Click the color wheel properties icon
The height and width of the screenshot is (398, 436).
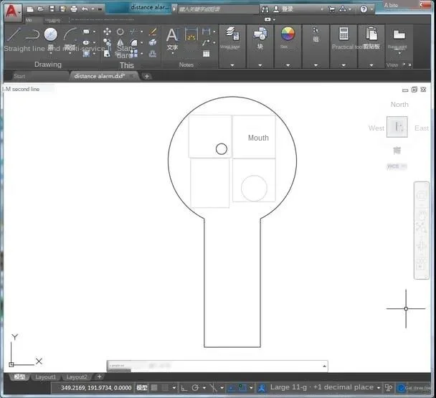click(x=288, y=34)
